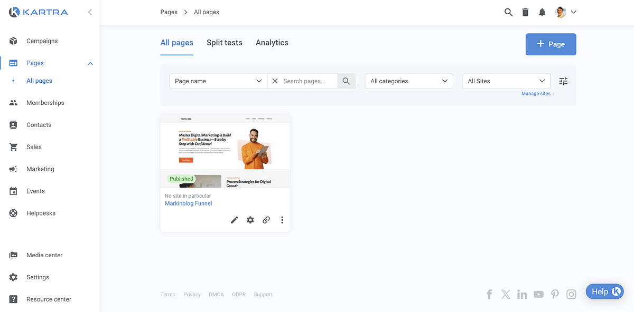Open the Support footer link
Screen dimensions: 634x312
click(x=263, y=295)
